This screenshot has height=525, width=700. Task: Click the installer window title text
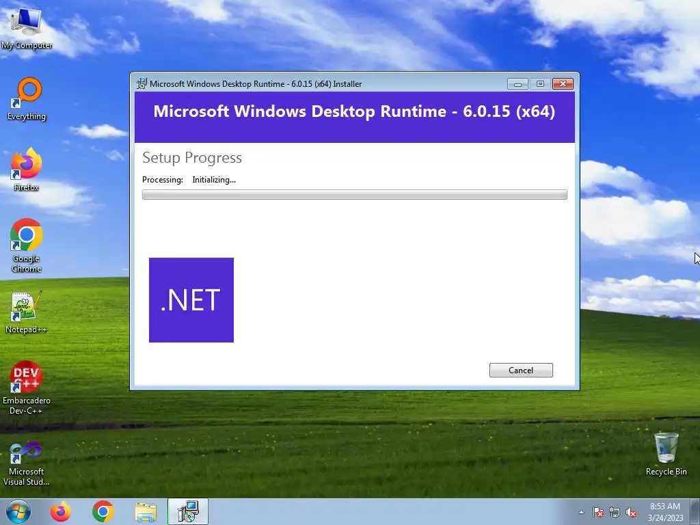tap(256, 84)
